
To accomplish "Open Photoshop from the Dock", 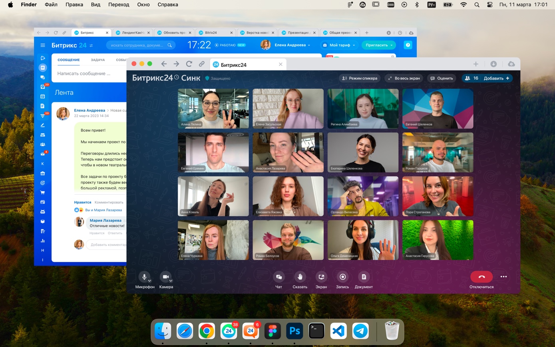I will (x=294, y=331).
